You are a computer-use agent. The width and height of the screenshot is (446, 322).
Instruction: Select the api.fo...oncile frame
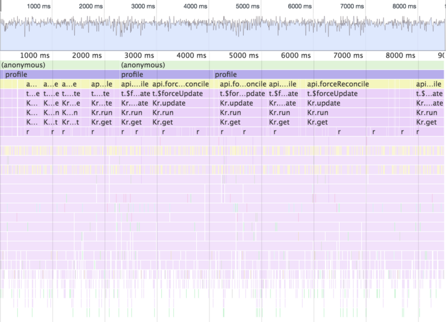243,84
